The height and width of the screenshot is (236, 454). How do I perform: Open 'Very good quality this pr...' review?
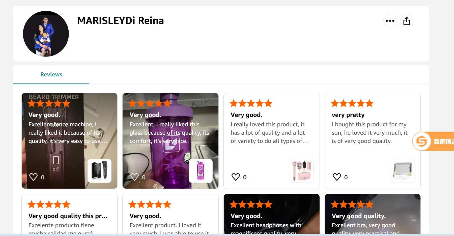coord(68,216)
